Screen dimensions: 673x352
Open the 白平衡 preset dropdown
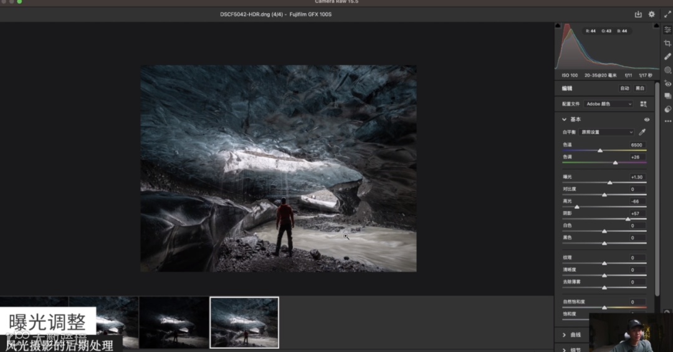point(606,132)
